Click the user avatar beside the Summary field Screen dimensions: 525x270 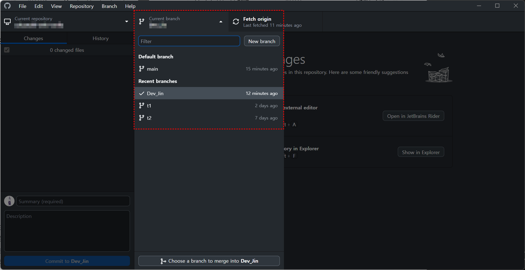(x=9, y=201)
